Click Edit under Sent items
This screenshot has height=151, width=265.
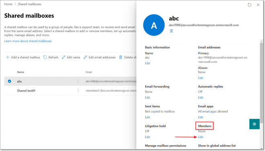[147, 117]
